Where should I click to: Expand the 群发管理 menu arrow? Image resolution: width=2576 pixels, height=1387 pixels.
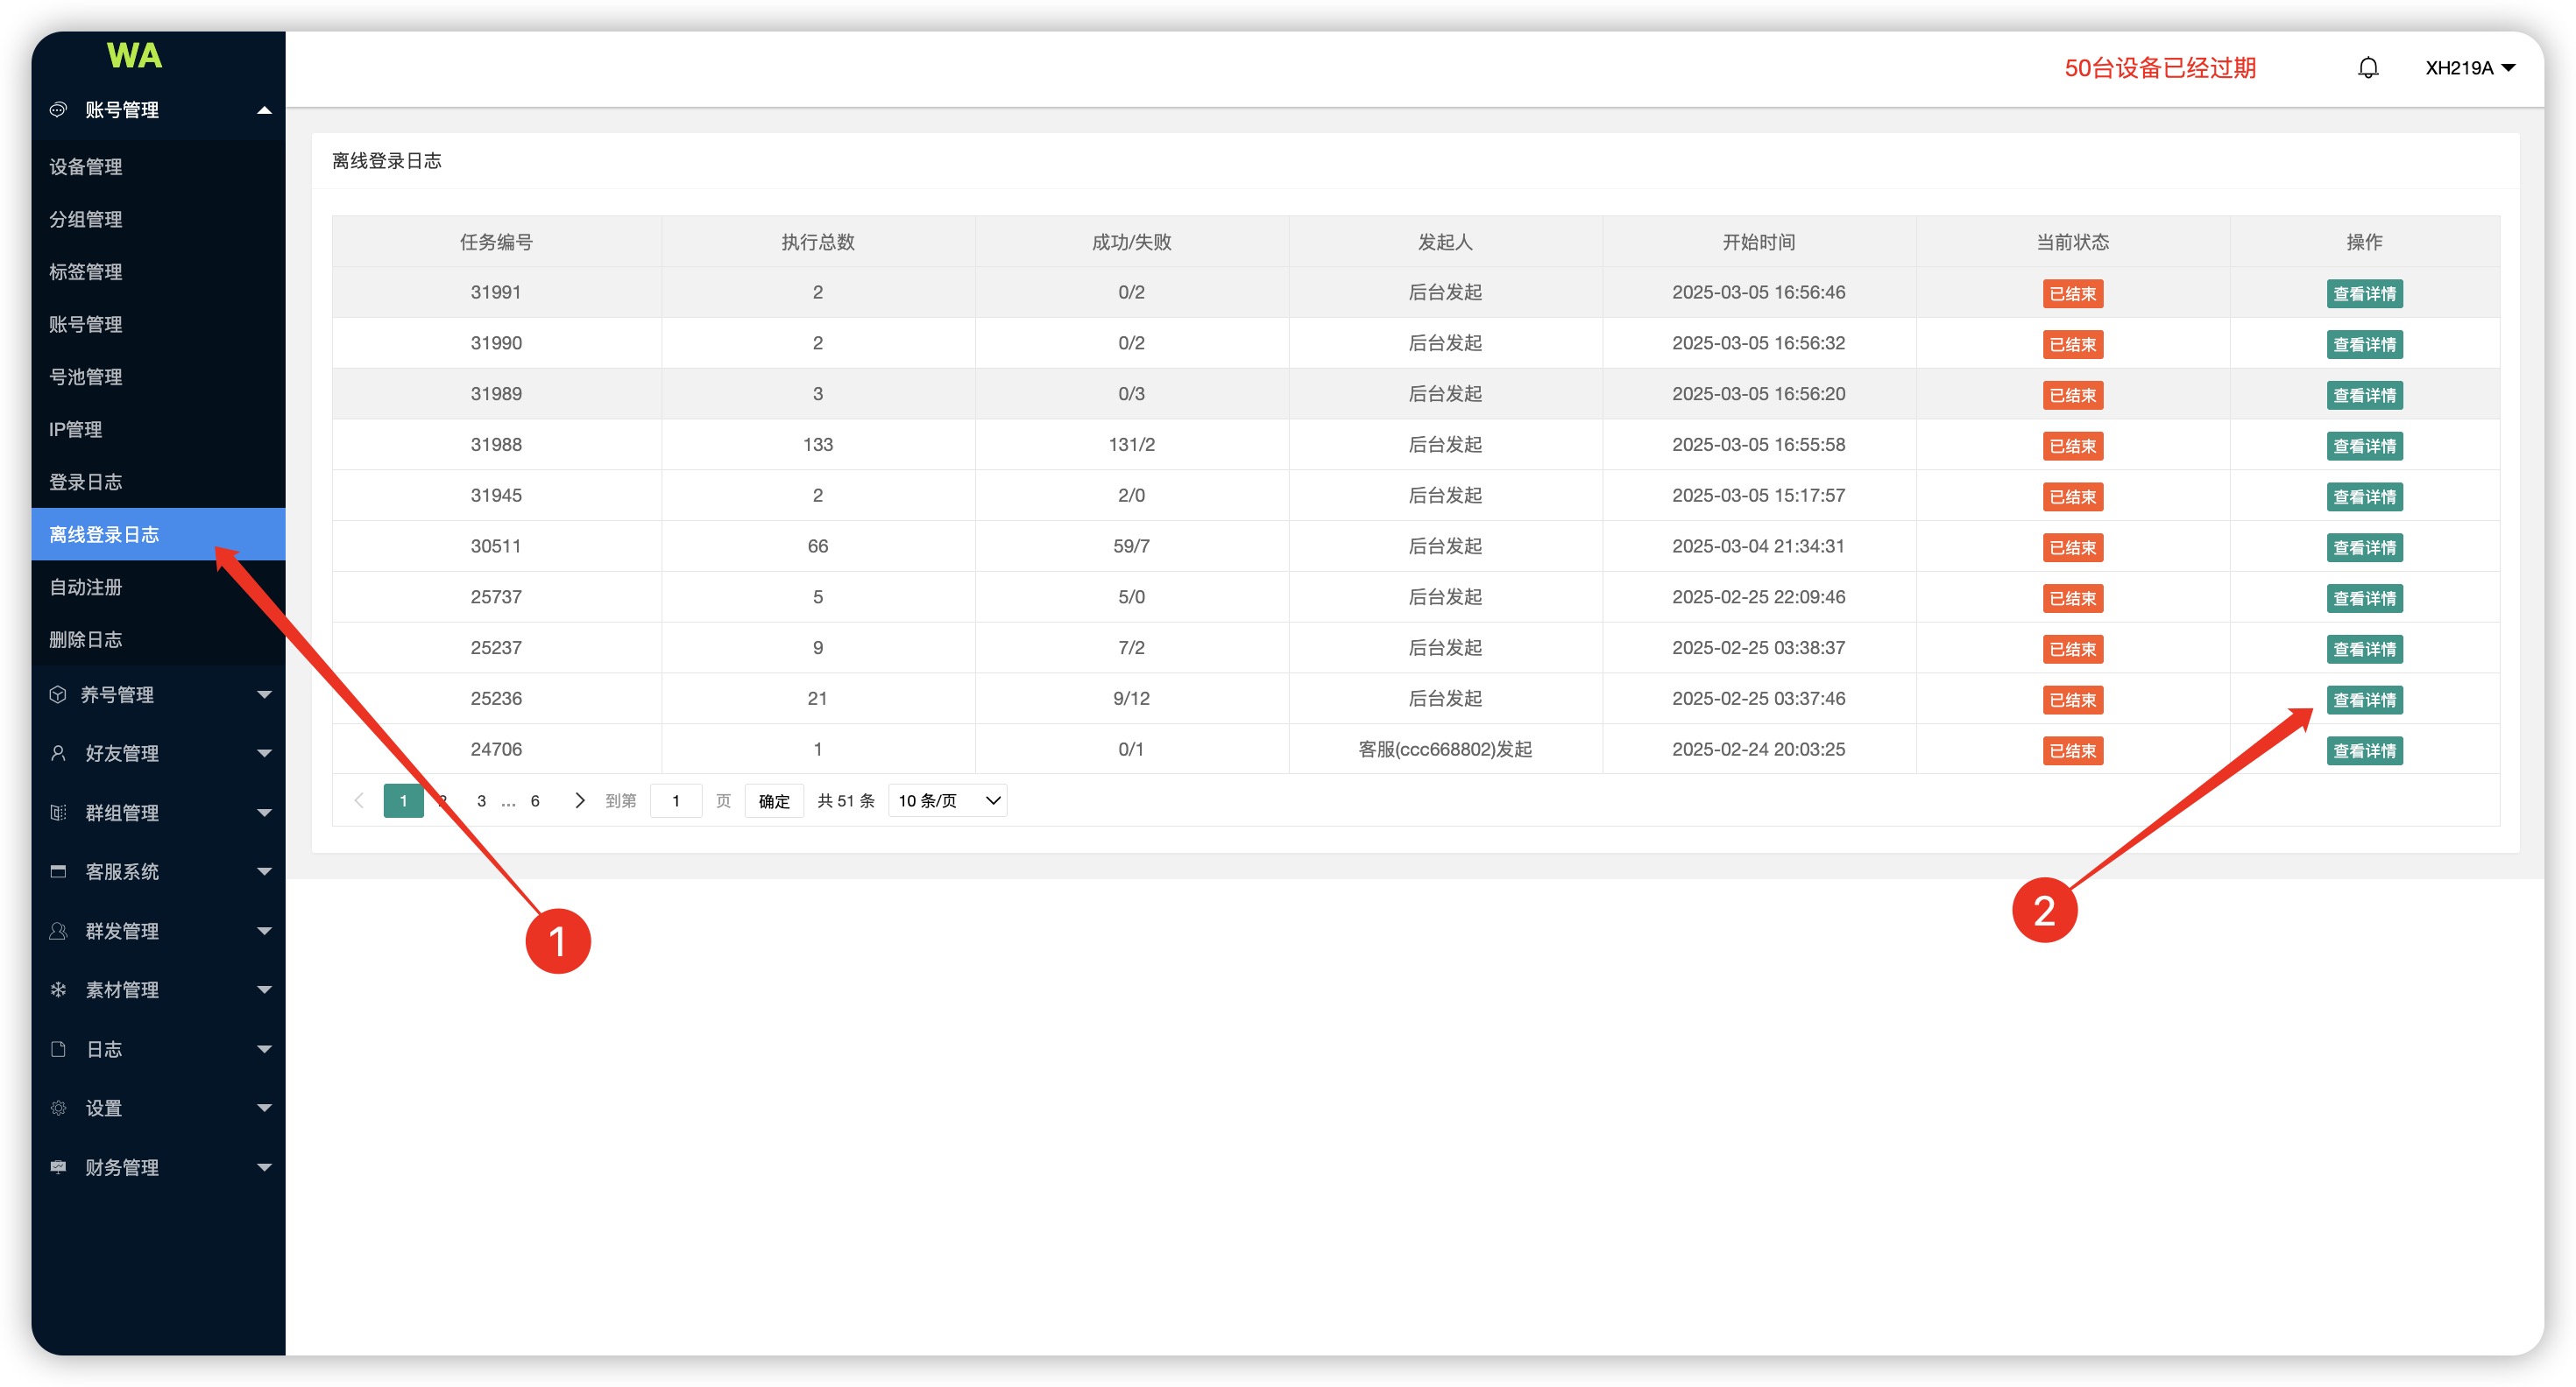pyautogui.click(x=264, y=930)
